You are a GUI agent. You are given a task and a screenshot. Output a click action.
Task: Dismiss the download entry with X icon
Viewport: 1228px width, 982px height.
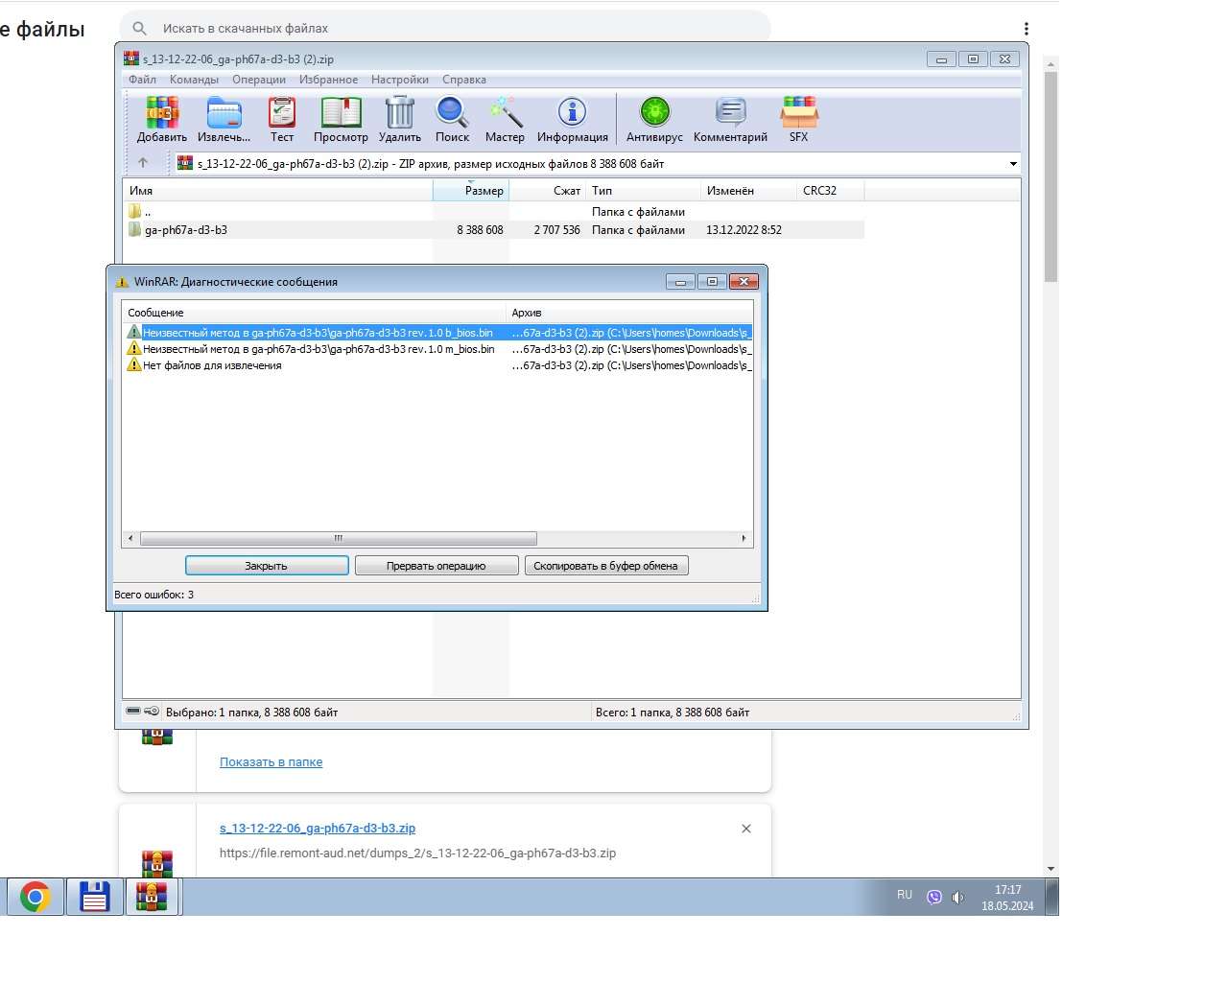746,829
